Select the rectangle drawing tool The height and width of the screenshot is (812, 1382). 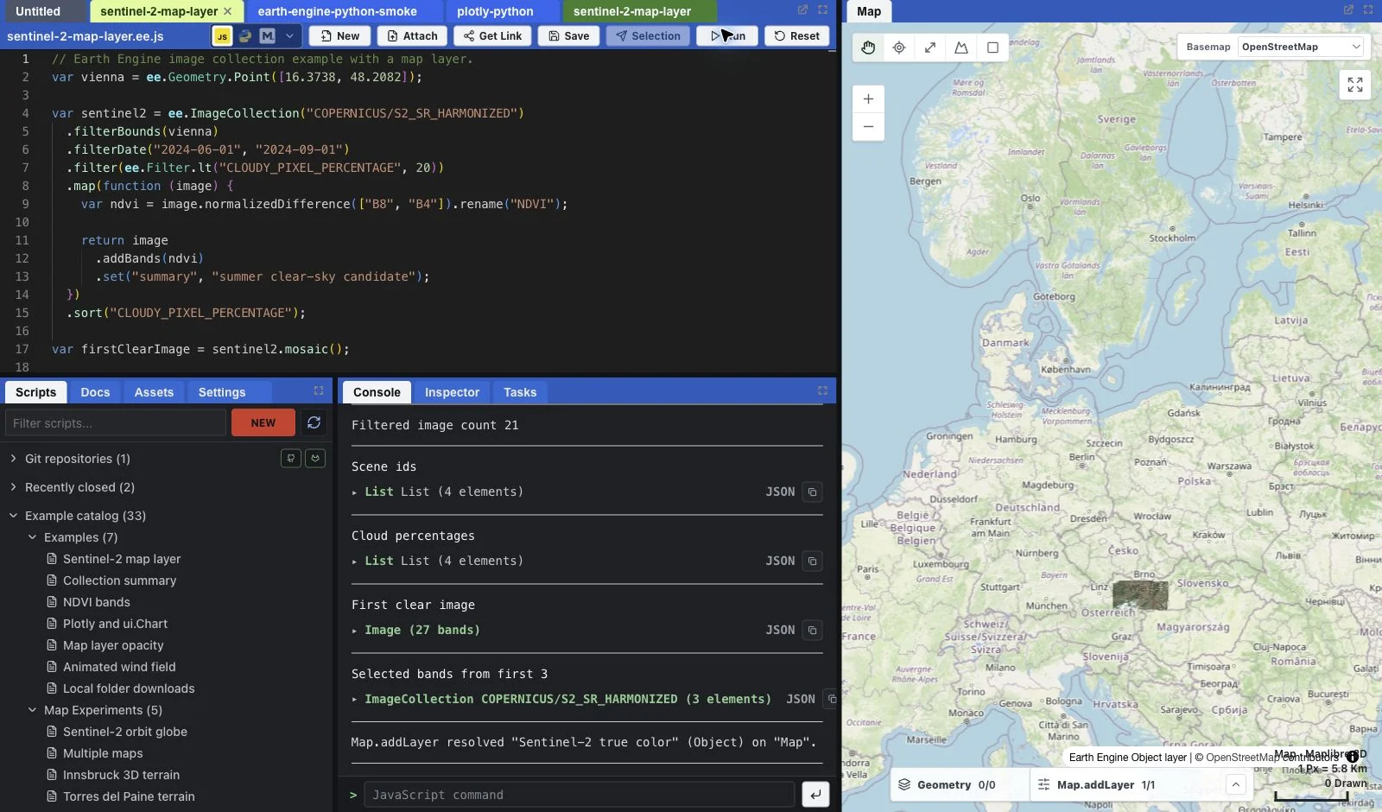click(992, 48)
